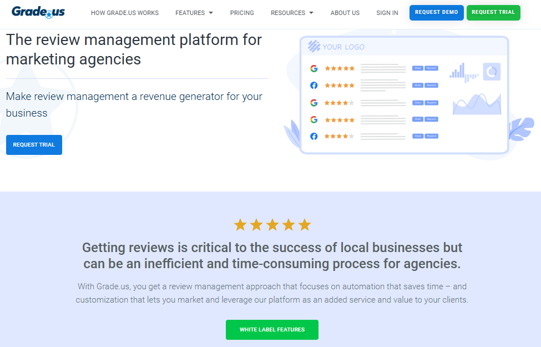Click the donut chart icon in the illustration

coord(492,72)
